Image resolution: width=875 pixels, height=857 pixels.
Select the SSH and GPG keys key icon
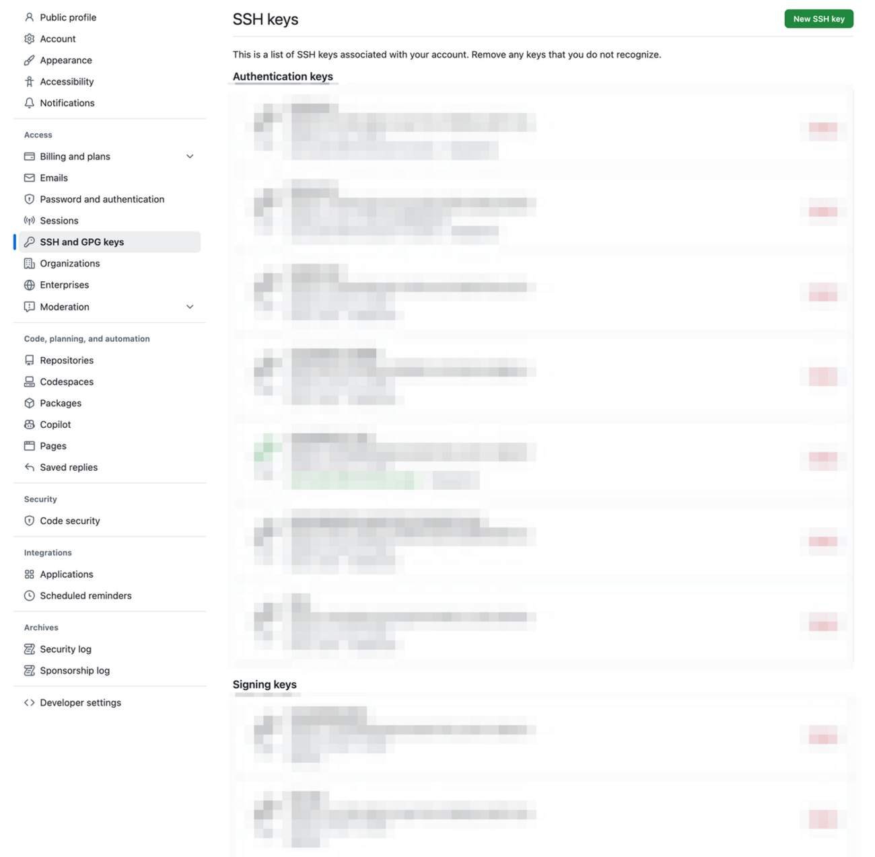30,241
